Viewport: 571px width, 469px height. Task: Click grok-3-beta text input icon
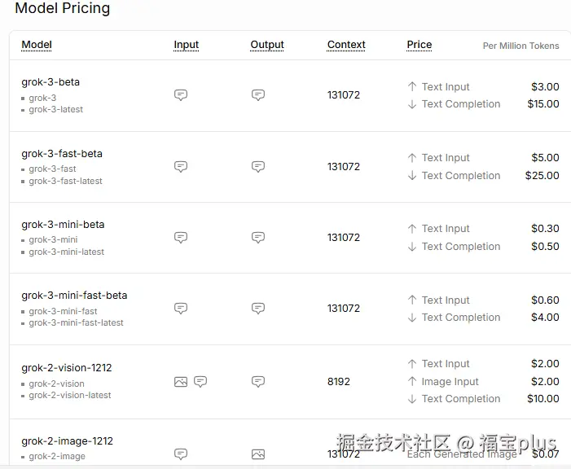coord(181,95)
